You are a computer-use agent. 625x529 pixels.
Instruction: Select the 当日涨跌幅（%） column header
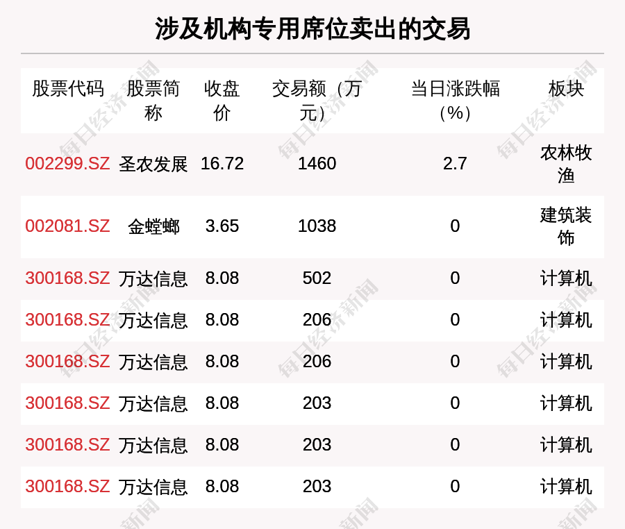(455, 101)
